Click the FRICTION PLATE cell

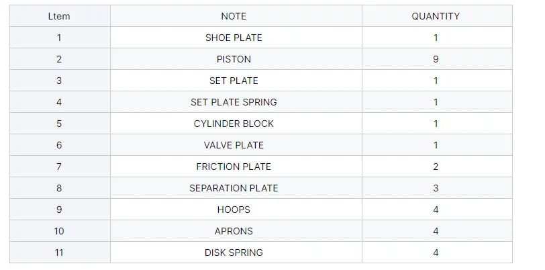236,167
